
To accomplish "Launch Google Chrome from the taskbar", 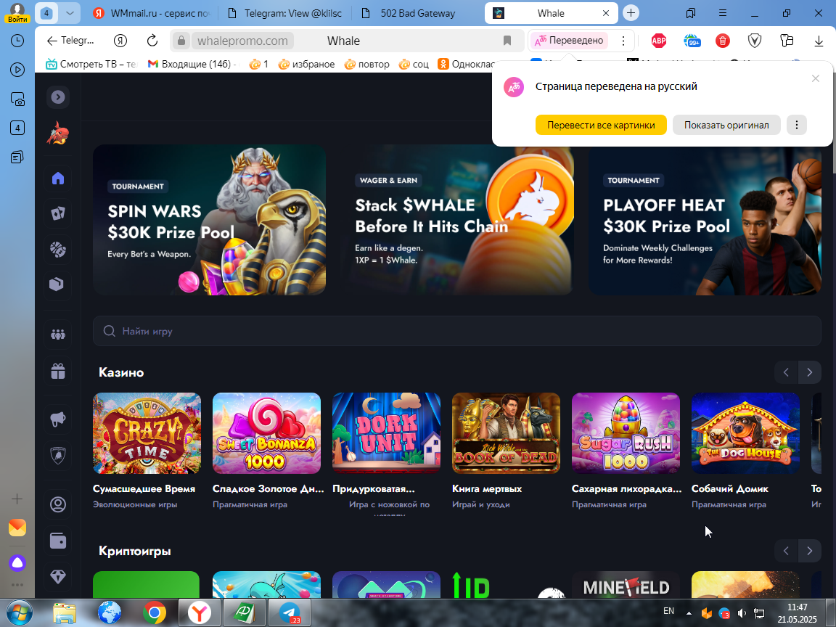I will pos(154,612).
